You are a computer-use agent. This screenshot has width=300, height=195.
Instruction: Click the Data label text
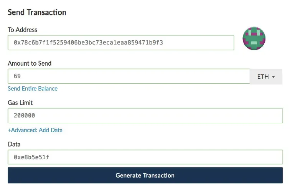pos(14,144)
